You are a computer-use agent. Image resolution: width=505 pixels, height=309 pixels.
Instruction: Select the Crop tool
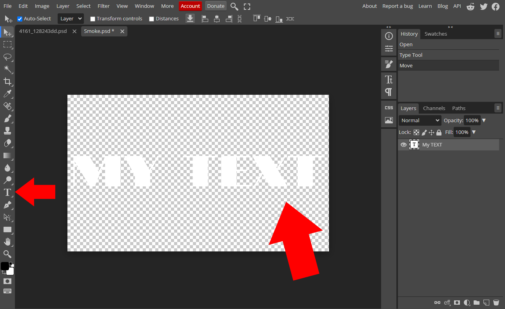tap(7, 81)
